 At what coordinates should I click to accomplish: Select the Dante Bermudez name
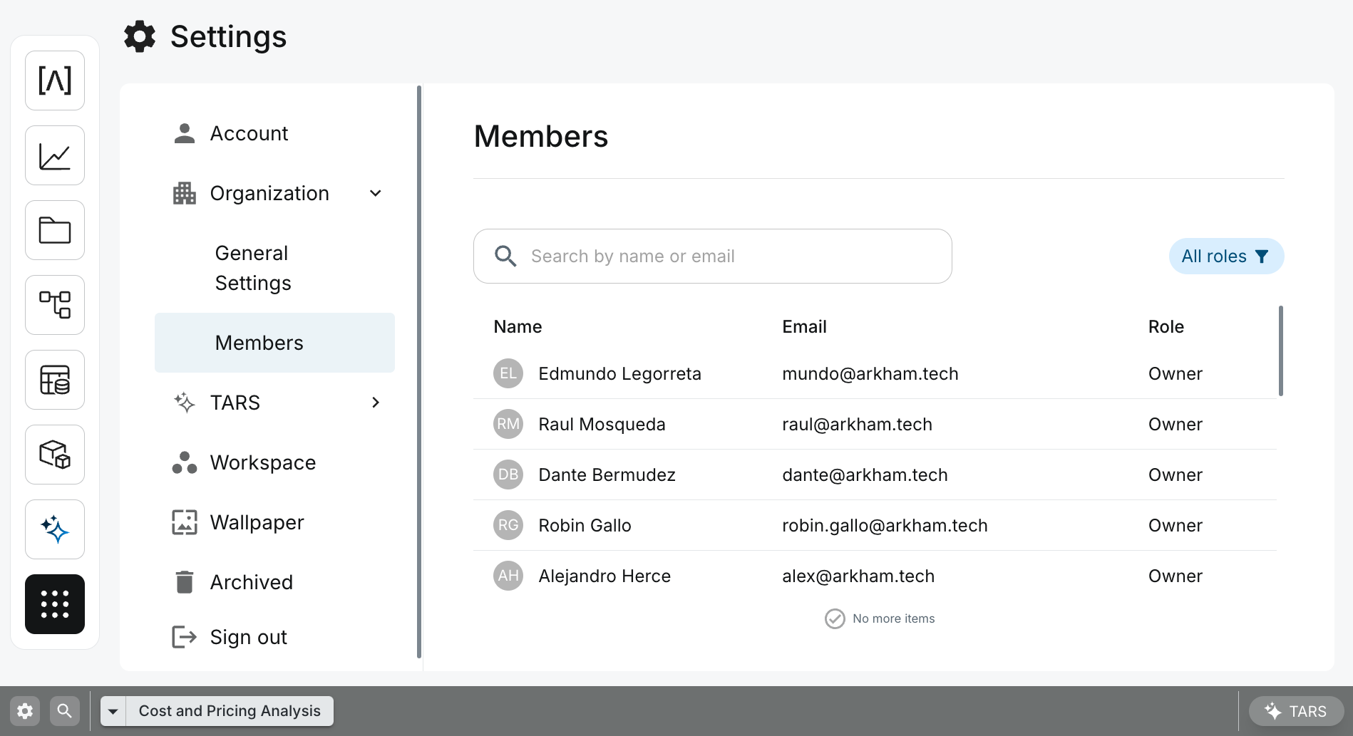(607, 475)
